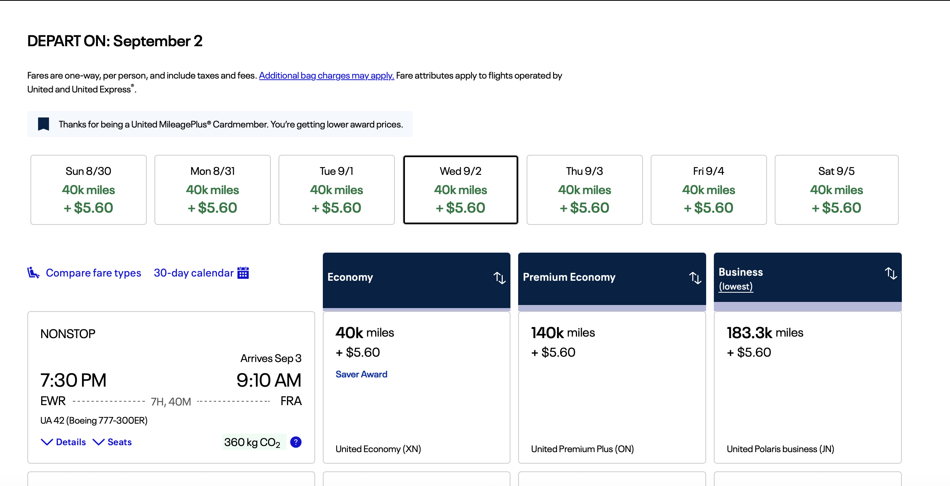Sort Premium Economy column with arrows icon
This screenshot has height=486, width=950.
tap(695, 278)
